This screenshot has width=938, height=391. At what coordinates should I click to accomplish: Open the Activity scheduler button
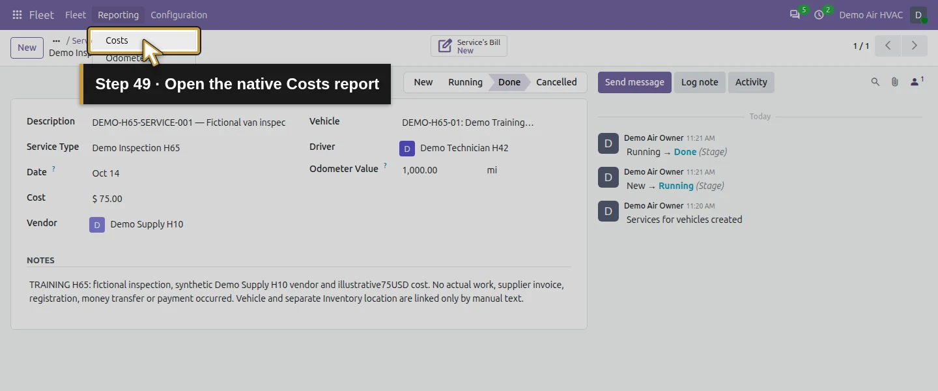[x=751, y=82]
